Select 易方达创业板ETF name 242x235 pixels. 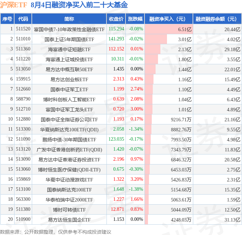pyautogui.click(x=69, y=79)
